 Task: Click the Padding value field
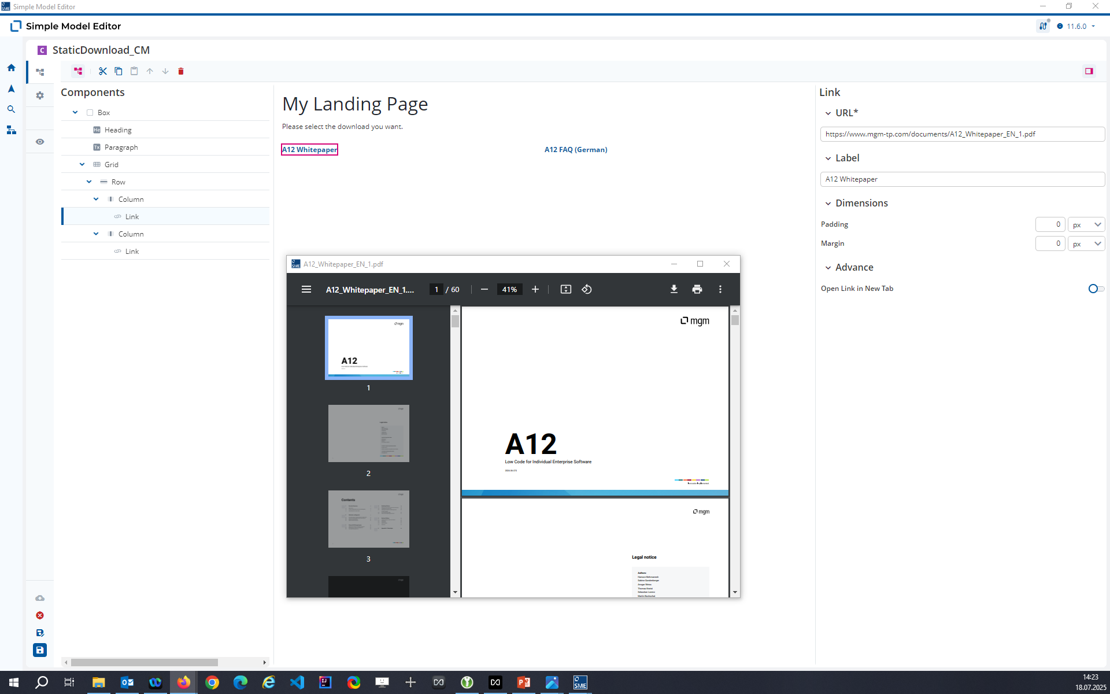tap(1050, 224)
